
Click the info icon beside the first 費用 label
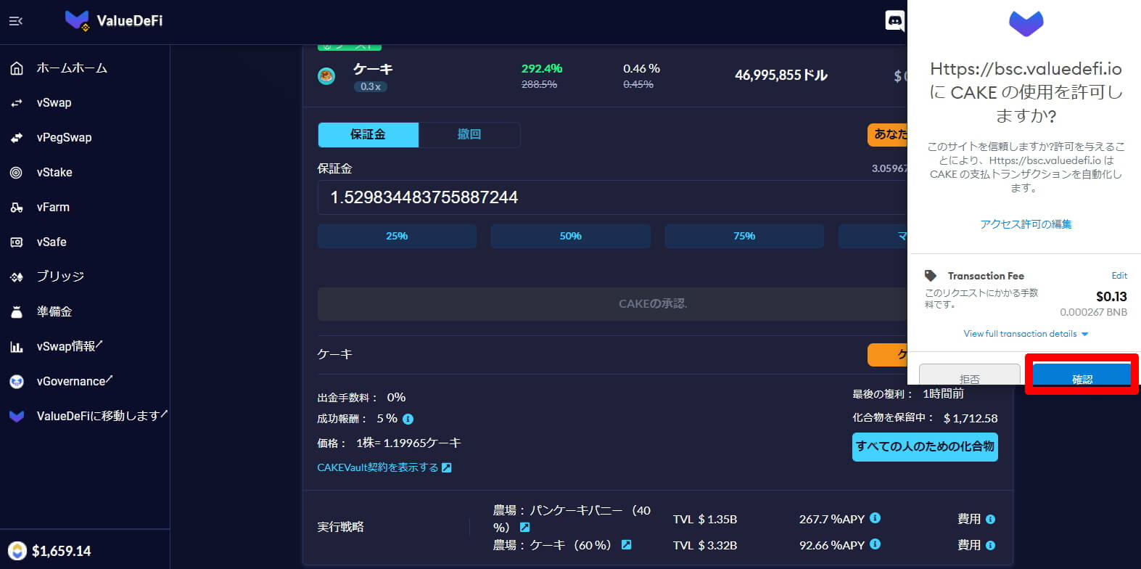click(991, 519)
